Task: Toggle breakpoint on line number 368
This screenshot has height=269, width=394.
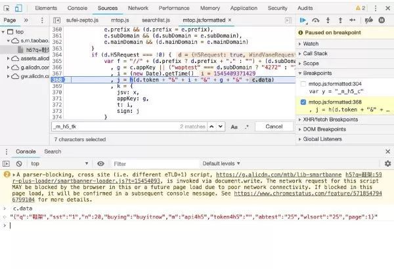Action: click(57, 80)
